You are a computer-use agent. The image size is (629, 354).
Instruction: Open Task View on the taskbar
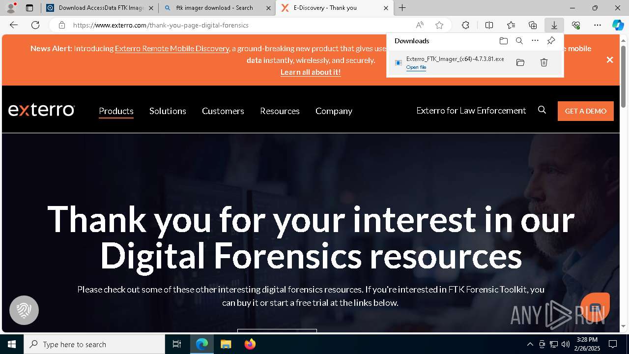coord(177,344)
